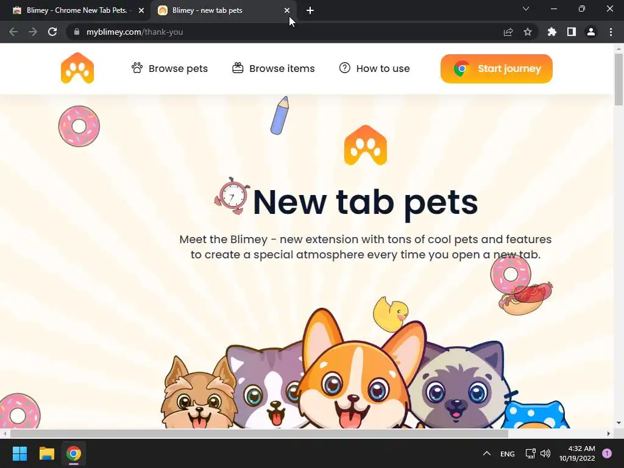The width and height of the screenshot is (624, 468).
Task: Click the large orange paw logo in hero
Action: coord(366,145)
